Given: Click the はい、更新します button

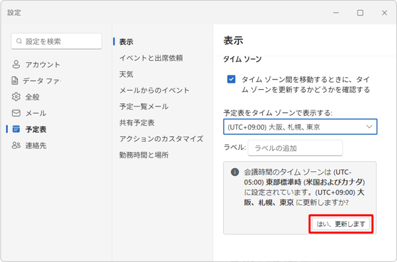Looking at the screenshot, I should coord(341,224).
